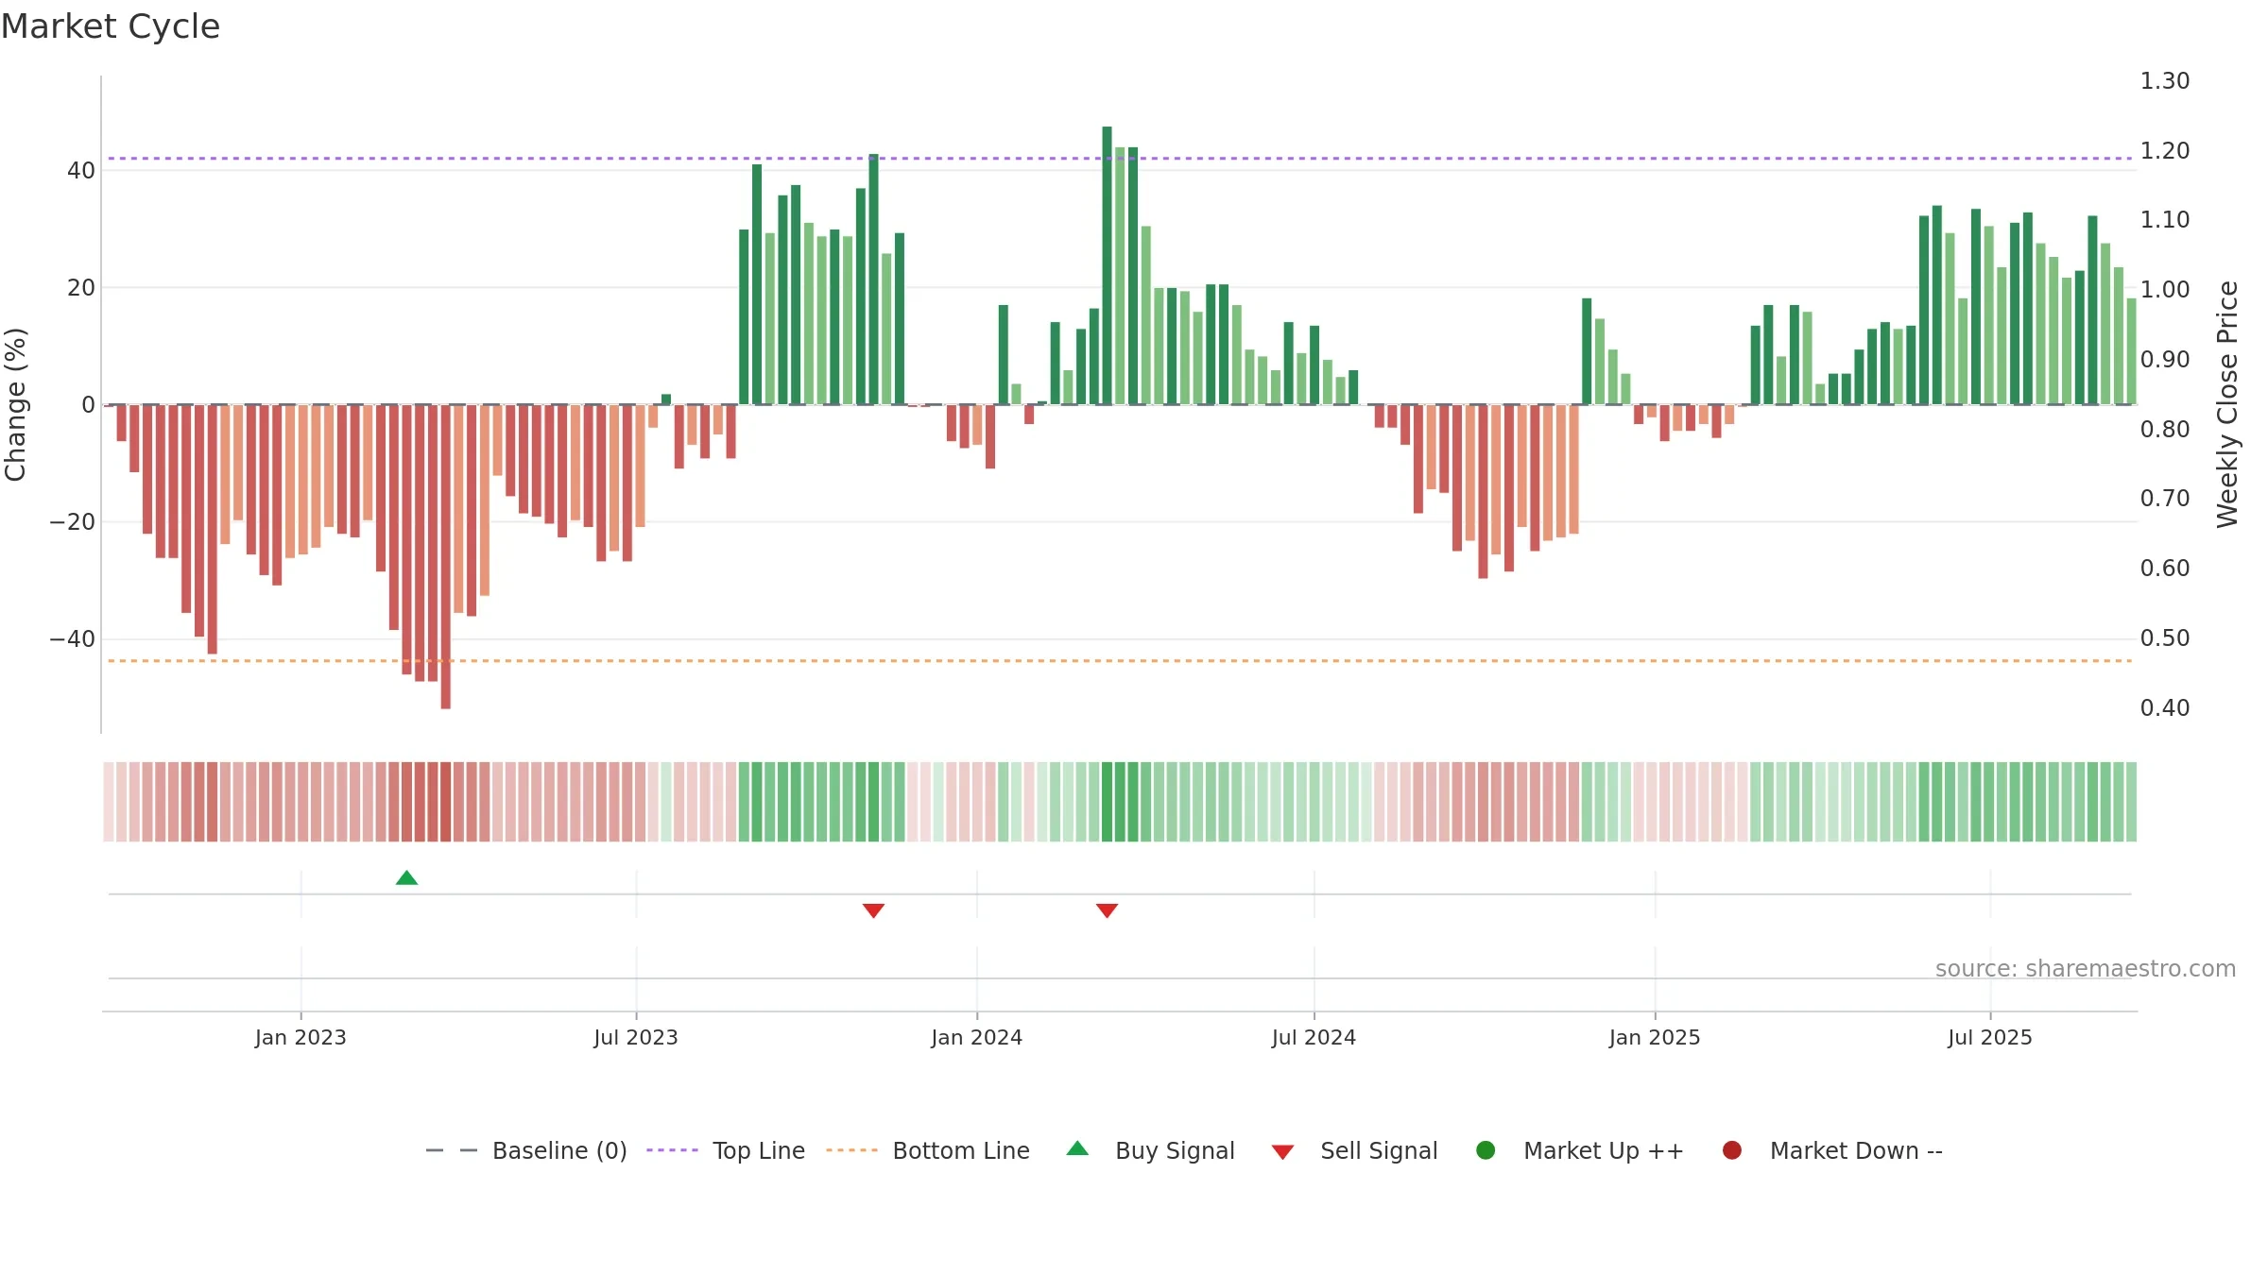Click the Jan 2024 axis label

pos(976,1038)
